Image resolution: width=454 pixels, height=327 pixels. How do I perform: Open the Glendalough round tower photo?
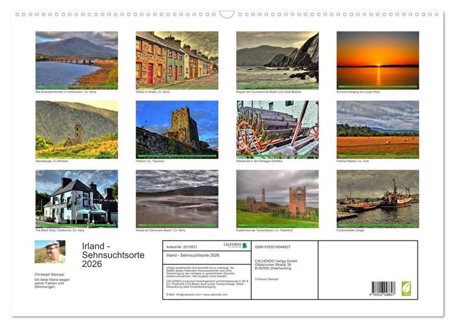click(x=76, y=130)
